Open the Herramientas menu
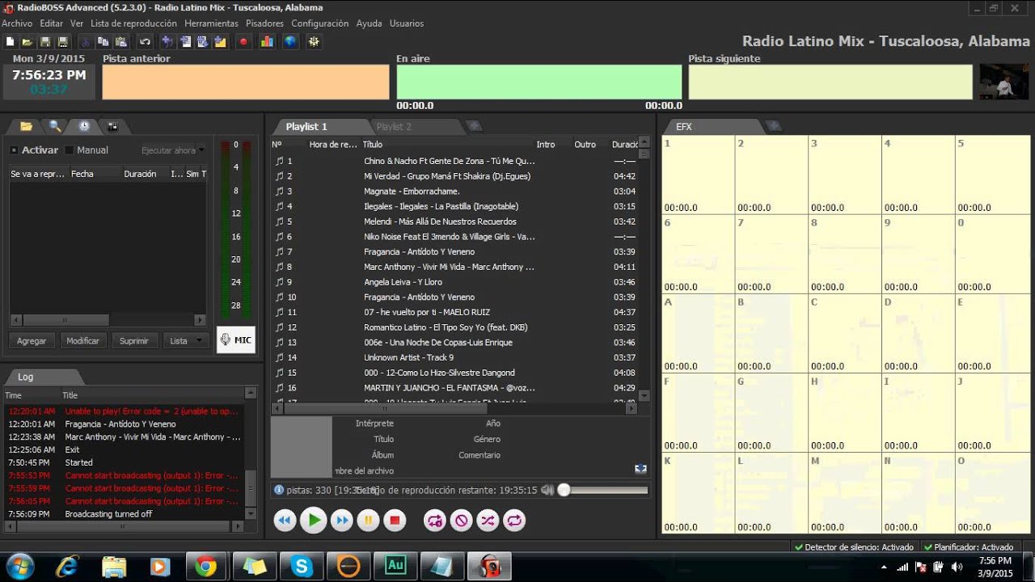 tap(211, 23)
